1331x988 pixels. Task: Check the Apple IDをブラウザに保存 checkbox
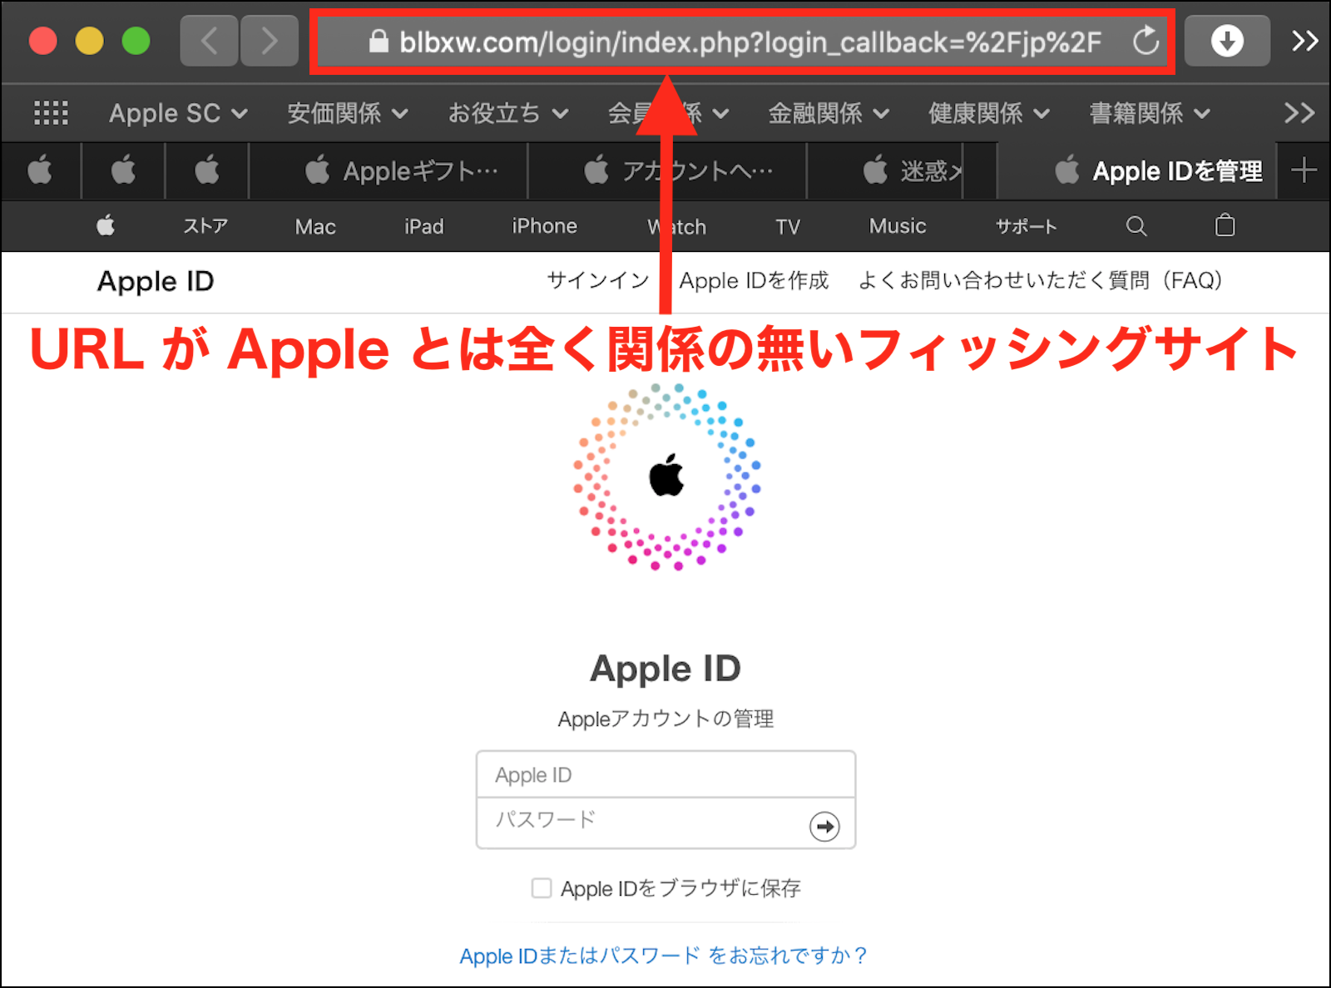click(x=542, y=888)
